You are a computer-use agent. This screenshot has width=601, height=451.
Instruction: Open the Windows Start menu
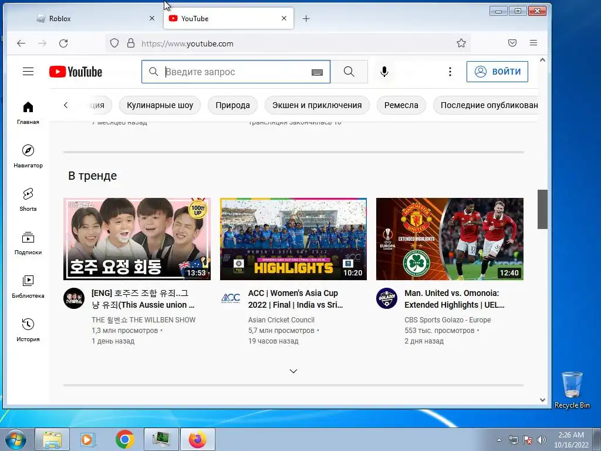click(x=15, y=439)
